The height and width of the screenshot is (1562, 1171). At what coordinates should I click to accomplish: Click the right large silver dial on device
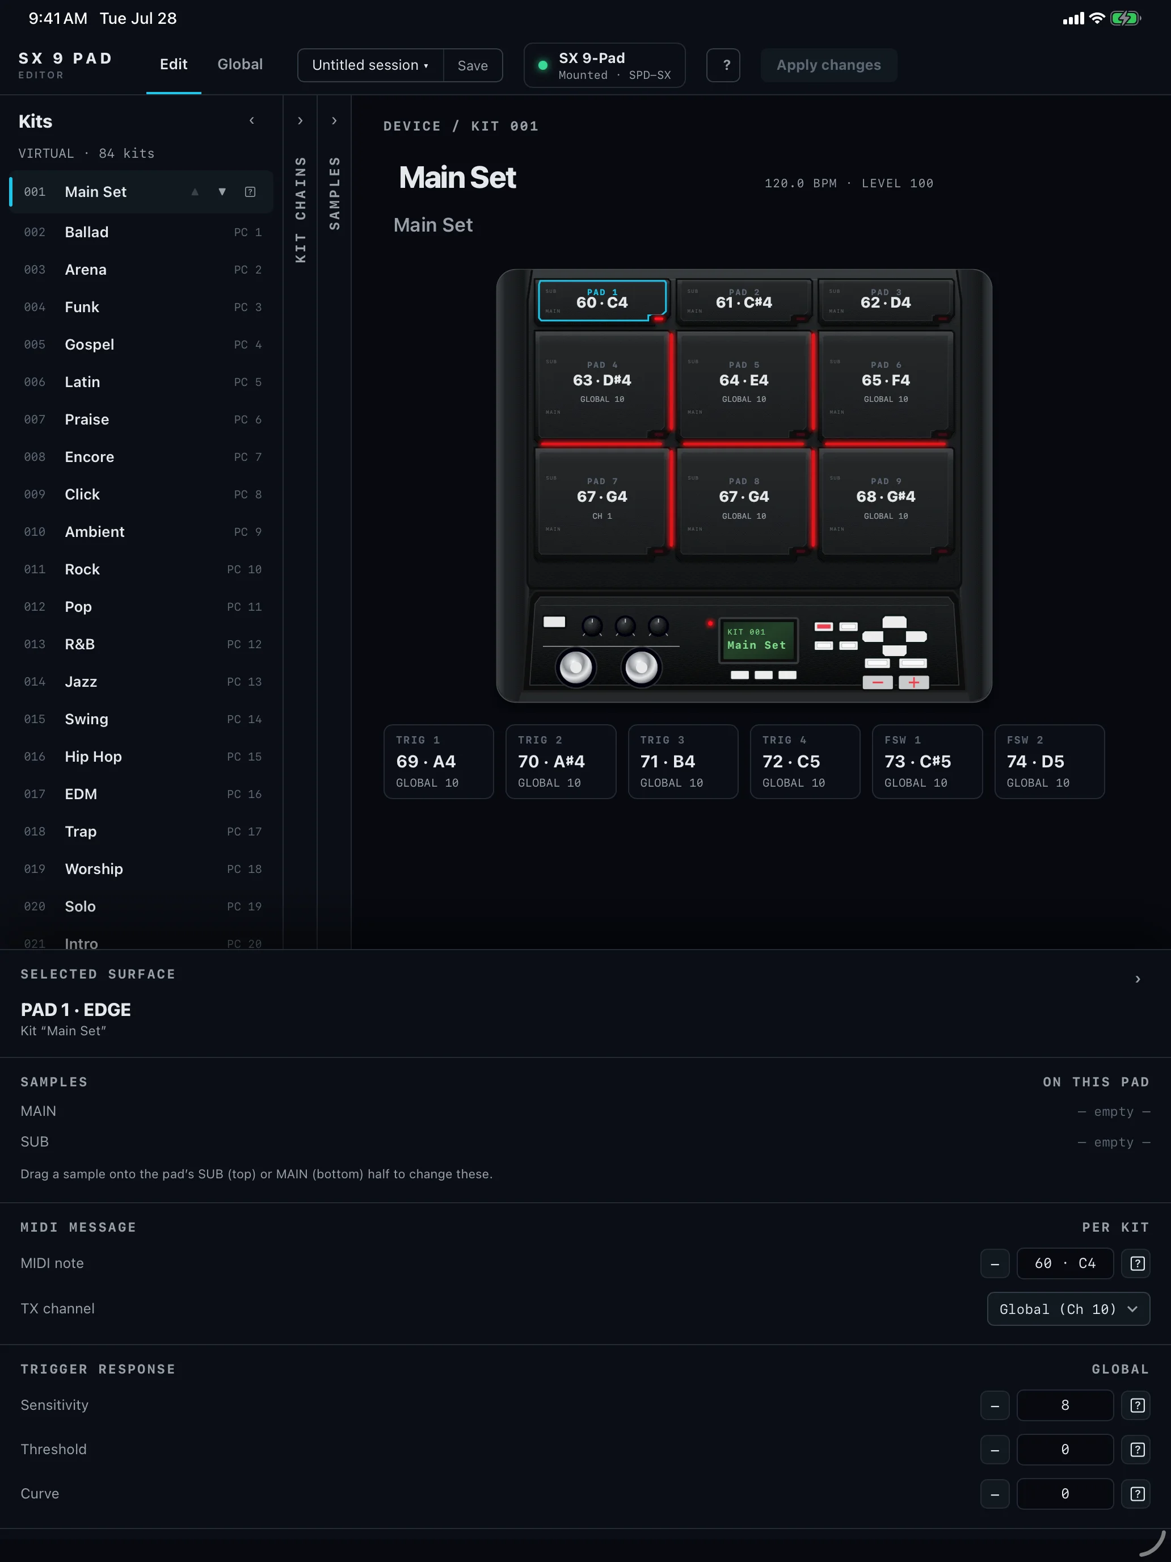[x=641, y=666]
